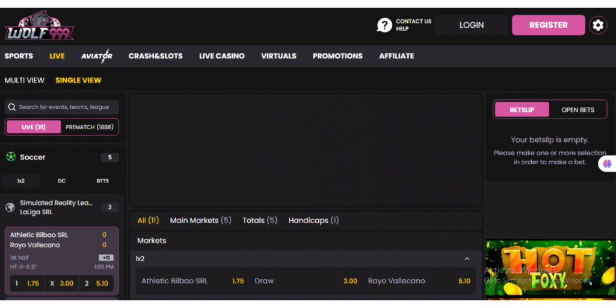Image resolution: width=616 pixels, height=308 pixels.
Task: Click the Soccer ball icon
Action: [11, 157]
